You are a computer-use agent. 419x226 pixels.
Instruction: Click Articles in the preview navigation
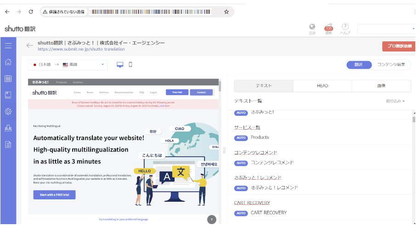[x=104, y=92]
